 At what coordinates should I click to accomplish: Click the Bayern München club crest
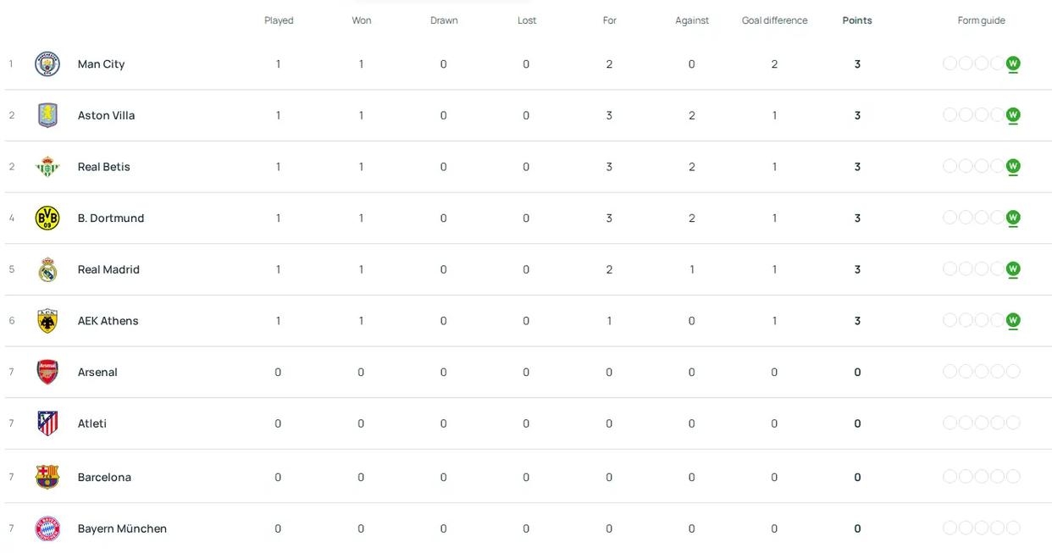47,528
